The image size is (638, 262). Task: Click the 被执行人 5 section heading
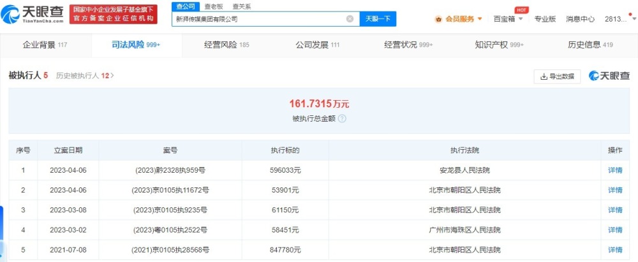coord(29,75)
